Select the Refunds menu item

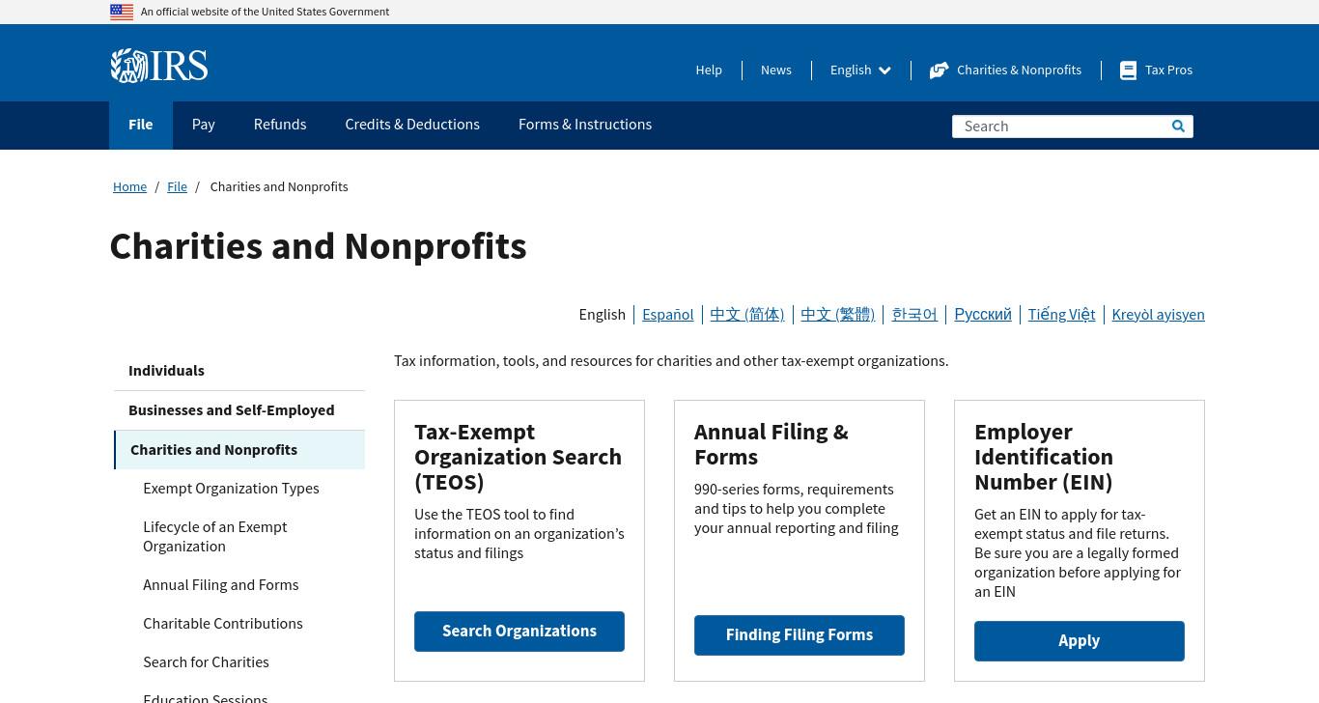[x=280, y=125]
